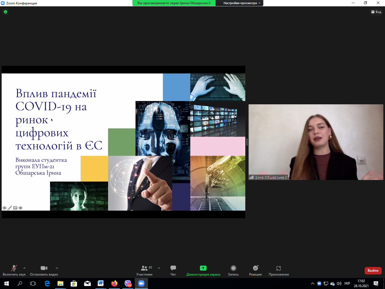Select pen annotation tool on slide

(x=10, y=208)
